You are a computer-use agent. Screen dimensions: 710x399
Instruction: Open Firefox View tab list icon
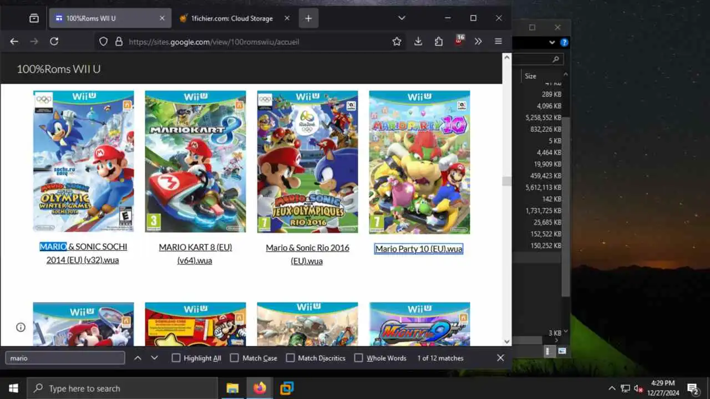point(34,18)
